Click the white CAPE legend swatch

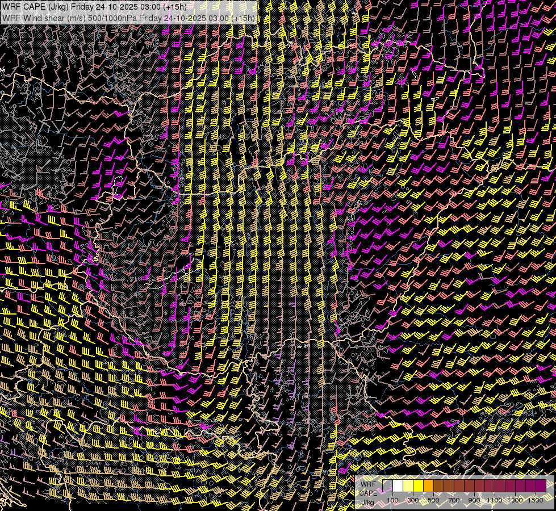[398, 485]
